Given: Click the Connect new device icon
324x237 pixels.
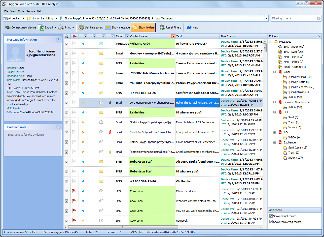Looking at the screenshot, I should (8, 27).
